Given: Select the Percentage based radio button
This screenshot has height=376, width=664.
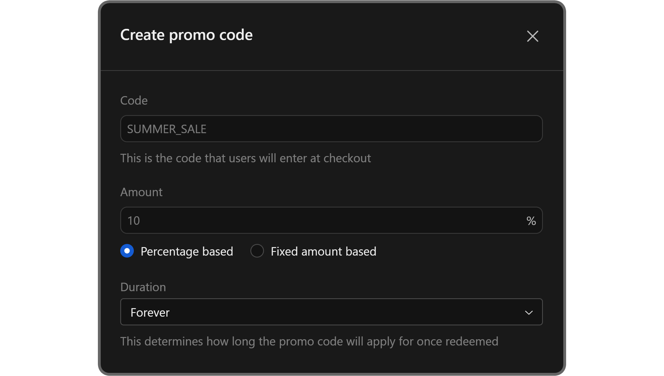Looking at the screenshot, I should tap(127, 251).
